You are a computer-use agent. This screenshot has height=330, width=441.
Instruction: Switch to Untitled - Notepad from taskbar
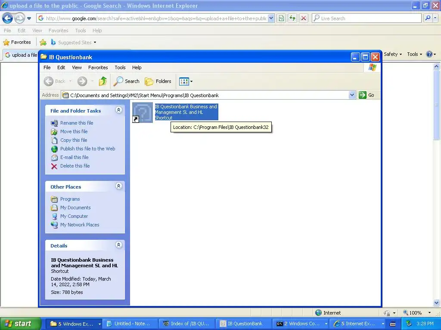pyautogui.click(x=130, y=324)
